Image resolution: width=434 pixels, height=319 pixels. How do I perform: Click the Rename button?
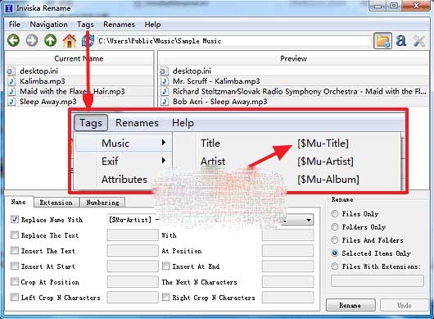point(350,305)
